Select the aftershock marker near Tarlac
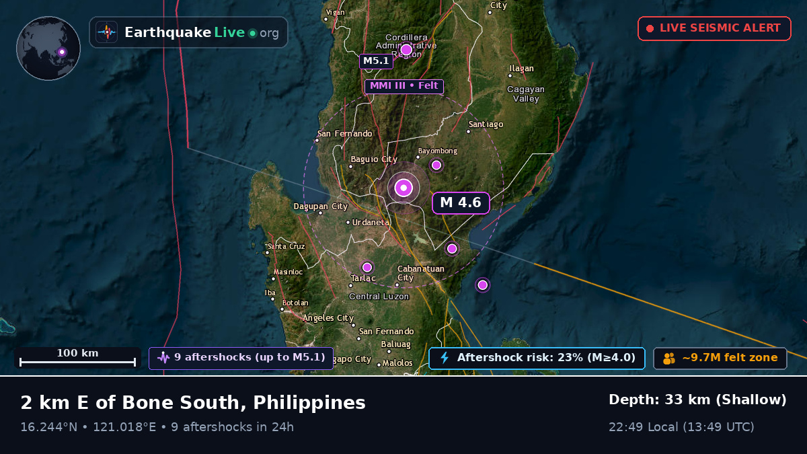This screenshot has width=807, height=454. [367, 267]
